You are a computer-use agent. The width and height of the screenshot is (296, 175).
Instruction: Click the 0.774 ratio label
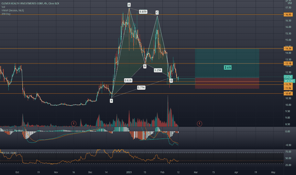point(141,87)
